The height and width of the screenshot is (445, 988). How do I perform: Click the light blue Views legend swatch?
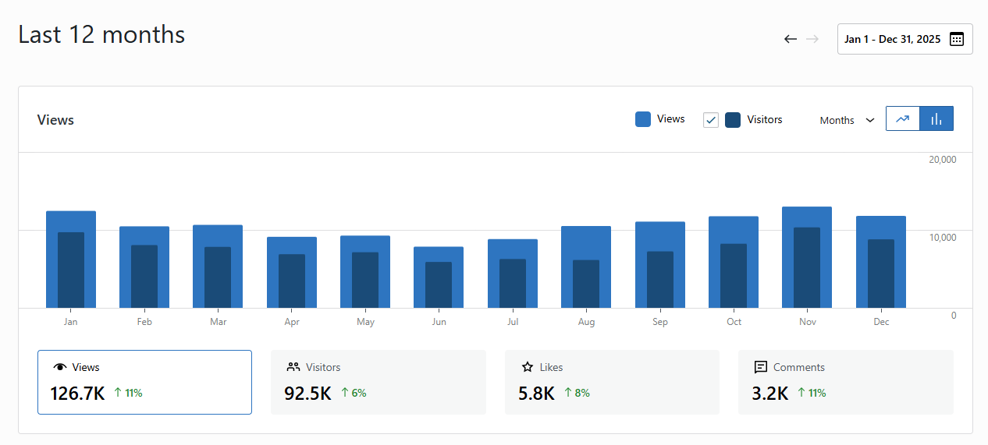click(643, 119)
